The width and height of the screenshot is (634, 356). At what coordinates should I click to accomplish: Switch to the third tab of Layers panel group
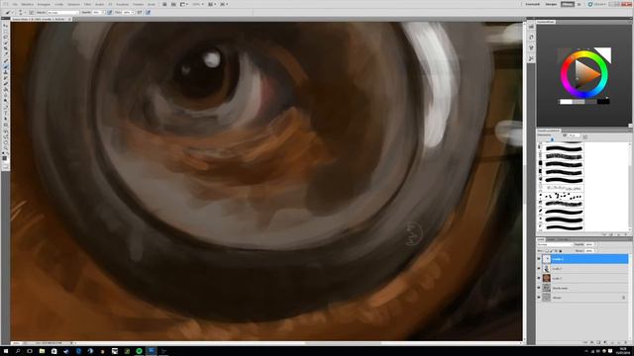pos(563,239)
